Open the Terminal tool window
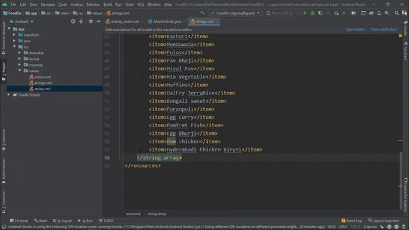Viewport: 409px width, 230px height. pyautogui.click(x=19, y=220)
